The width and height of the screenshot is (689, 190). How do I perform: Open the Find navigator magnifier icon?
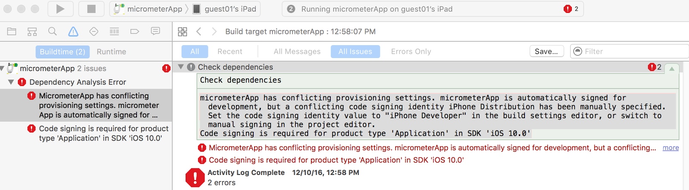click(x=53, y=31)
